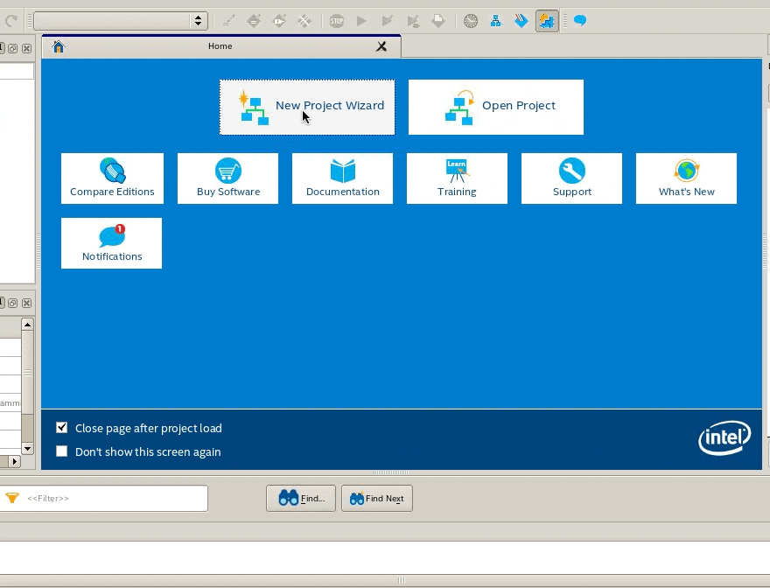
Task: Click the house icon on Home tab
Action: 59,46
